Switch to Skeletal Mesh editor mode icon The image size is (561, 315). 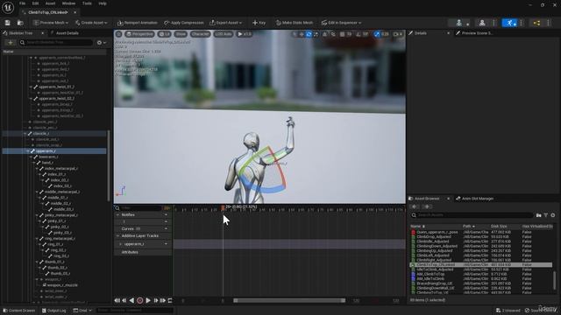482,23
